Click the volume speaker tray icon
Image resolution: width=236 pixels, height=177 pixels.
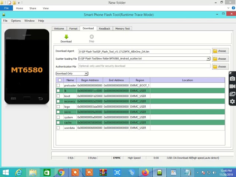coord(214,173)
